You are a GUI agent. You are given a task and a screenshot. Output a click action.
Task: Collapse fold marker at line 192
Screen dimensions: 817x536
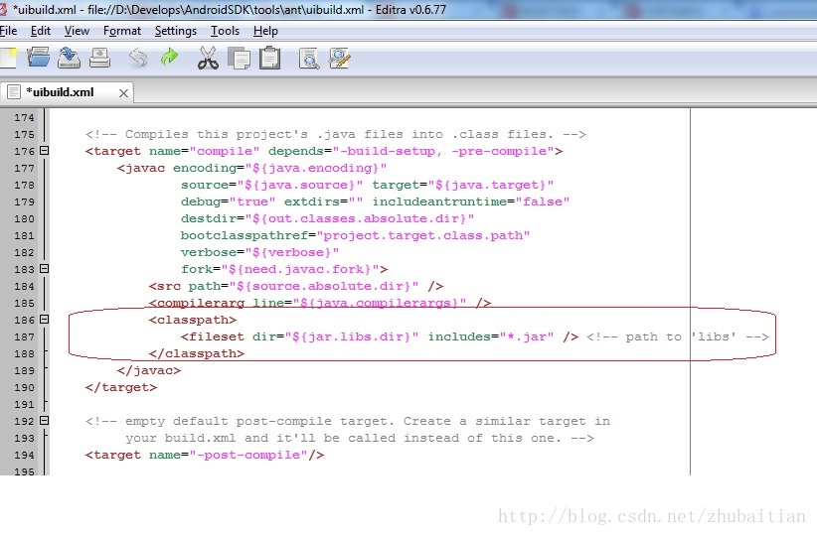[45, 420]
